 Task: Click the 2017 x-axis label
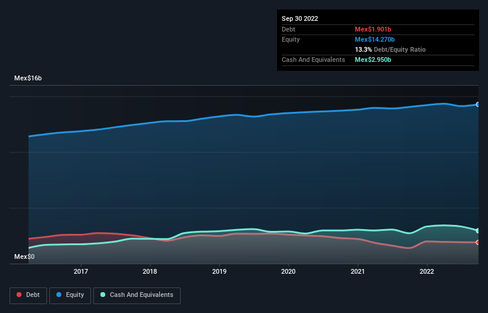point(81,271)
